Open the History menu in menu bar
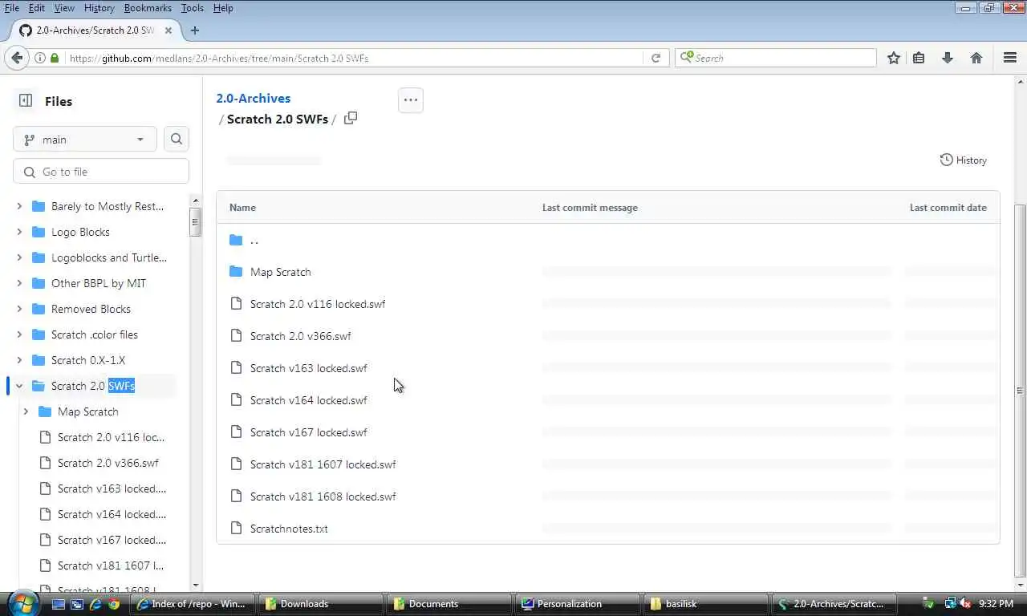 (x=99, y=8)
